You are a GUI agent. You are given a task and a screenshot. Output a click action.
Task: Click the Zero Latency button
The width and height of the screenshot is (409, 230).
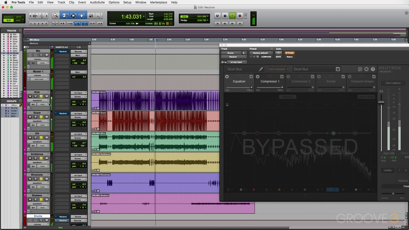coord(393,83)
